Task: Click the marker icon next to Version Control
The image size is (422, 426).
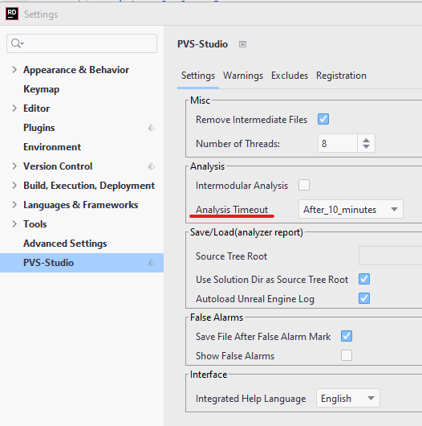Action: point(152,166)
